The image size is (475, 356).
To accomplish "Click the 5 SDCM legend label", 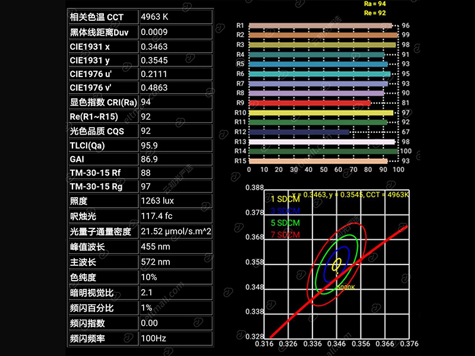I will tap(286, 223).
